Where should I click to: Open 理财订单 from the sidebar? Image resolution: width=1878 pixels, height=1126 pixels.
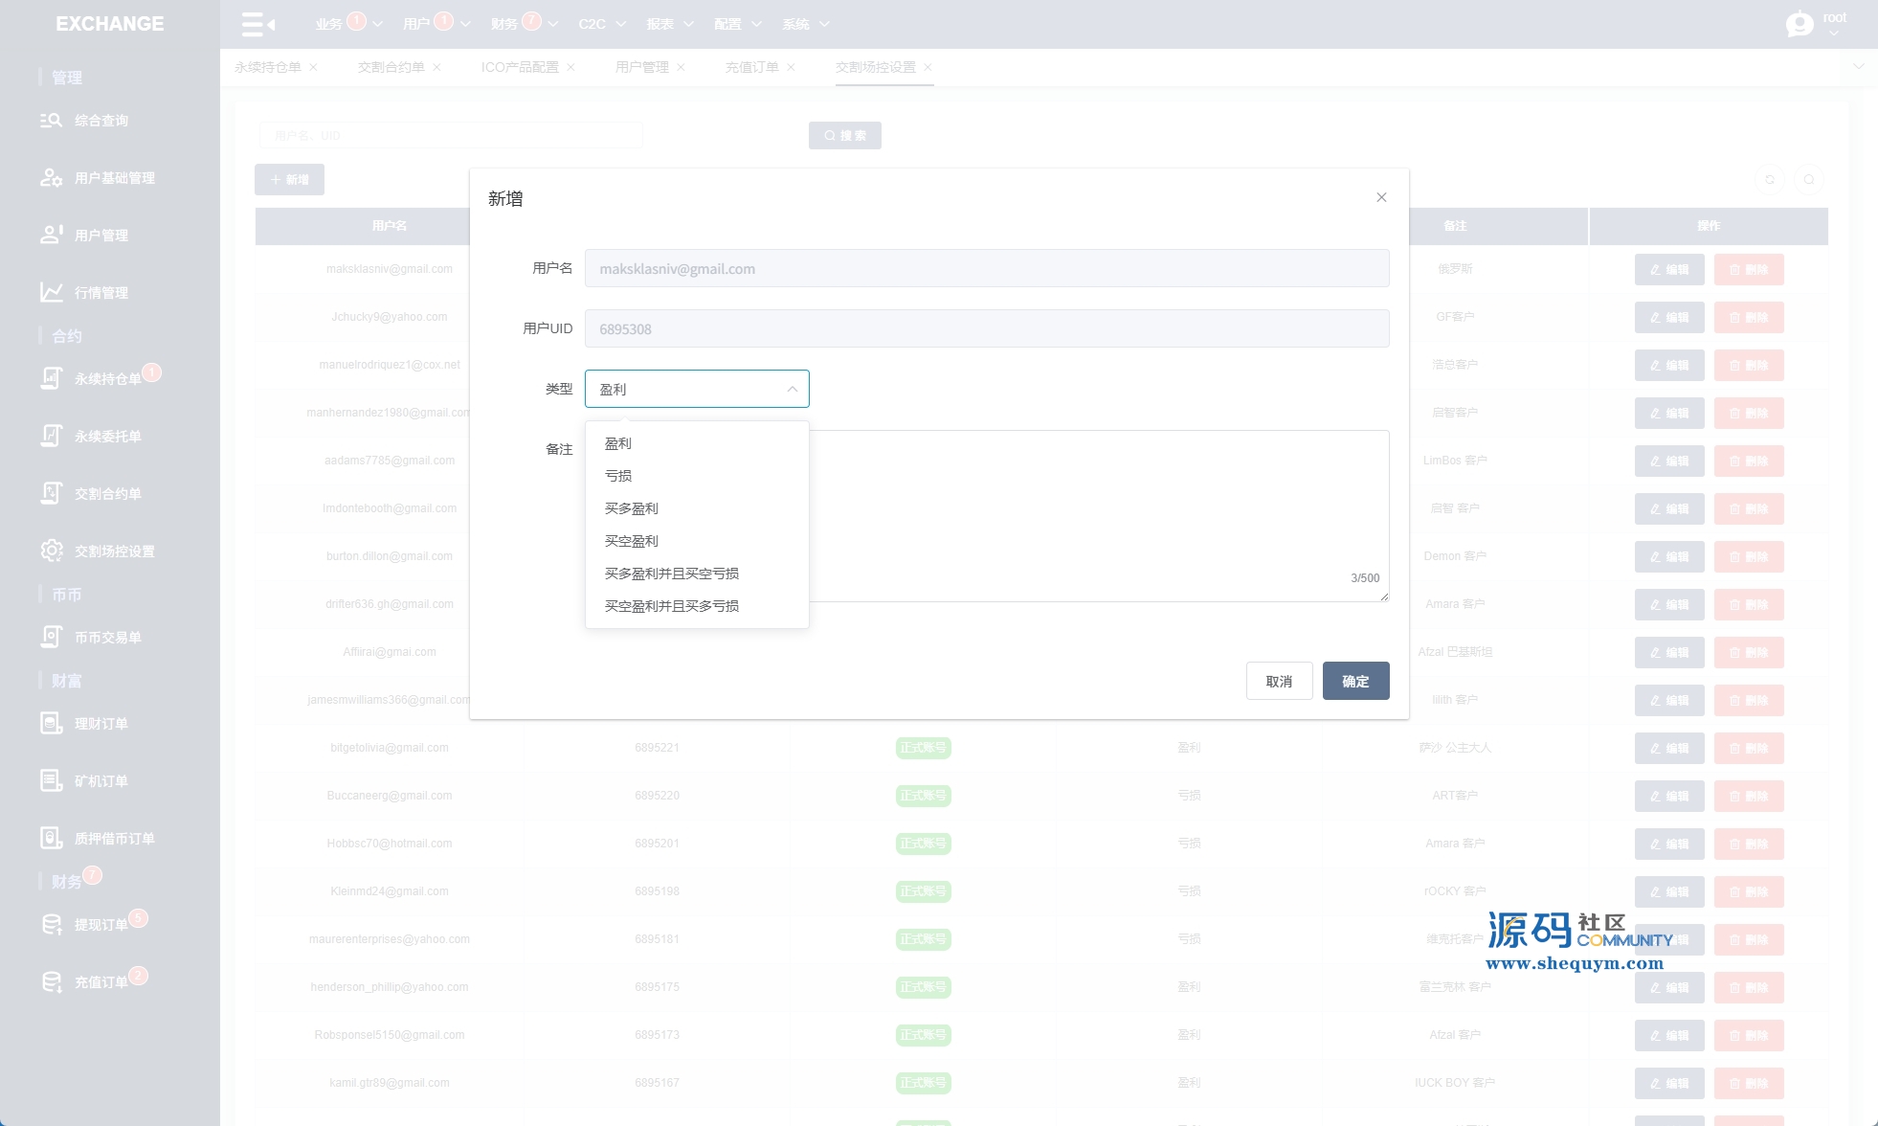click(x=101, y=724)
